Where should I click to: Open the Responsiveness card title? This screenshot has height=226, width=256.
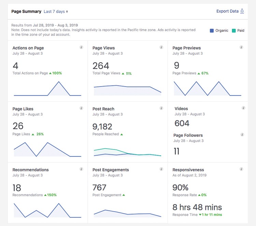point(188,170)
